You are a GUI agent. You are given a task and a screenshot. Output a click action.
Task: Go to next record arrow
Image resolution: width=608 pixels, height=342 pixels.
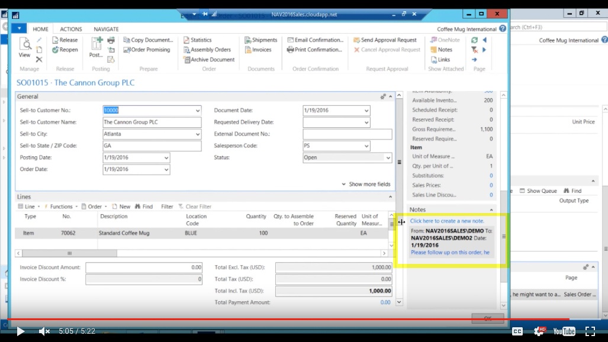pos(484,50)
